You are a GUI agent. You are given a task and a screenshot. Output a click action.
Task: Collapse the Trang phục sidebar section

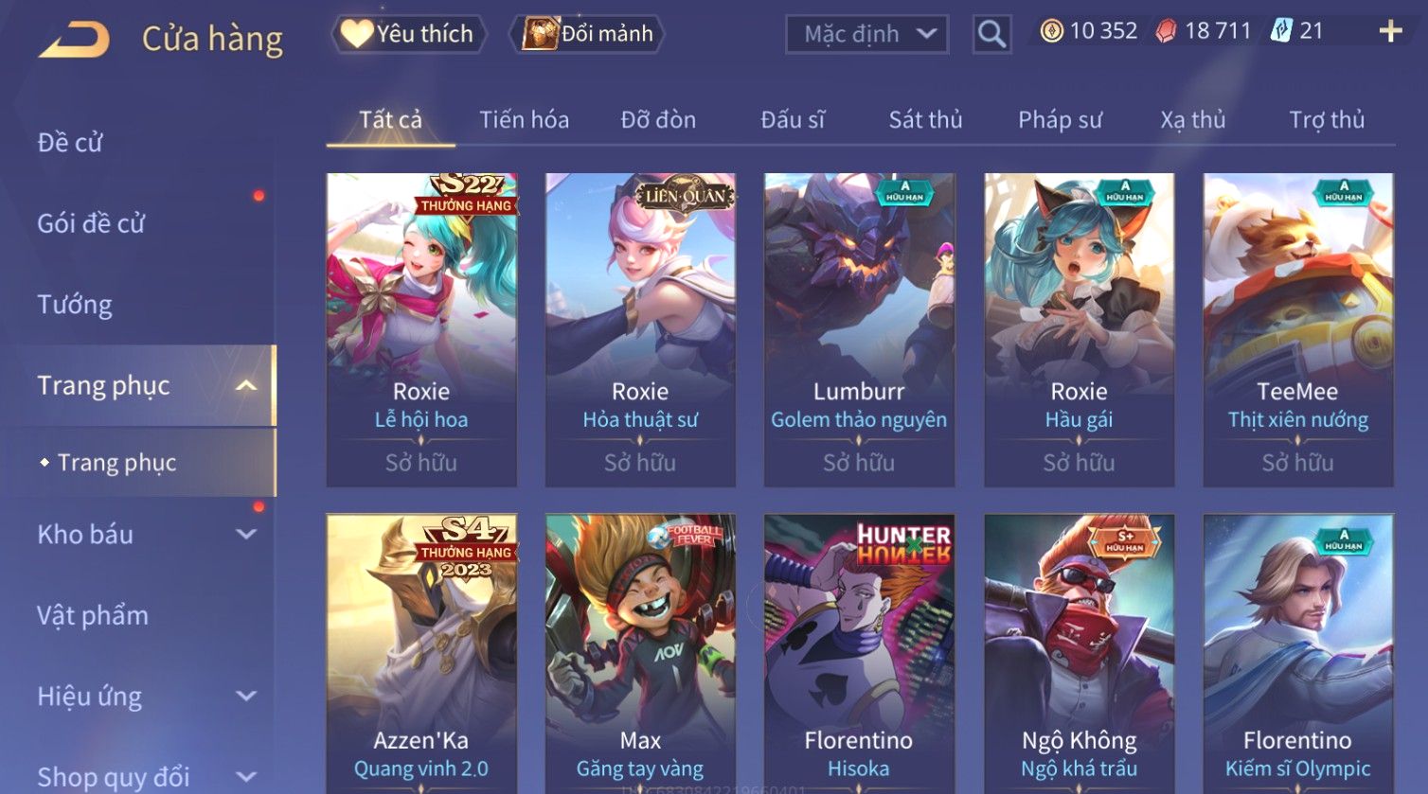click(246, 385)
